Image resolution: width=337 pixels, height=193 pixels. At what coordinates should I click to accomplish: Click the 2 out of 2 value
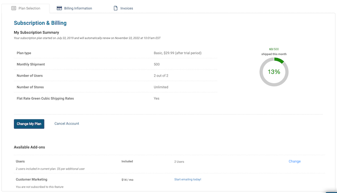[x=161, y=76]
